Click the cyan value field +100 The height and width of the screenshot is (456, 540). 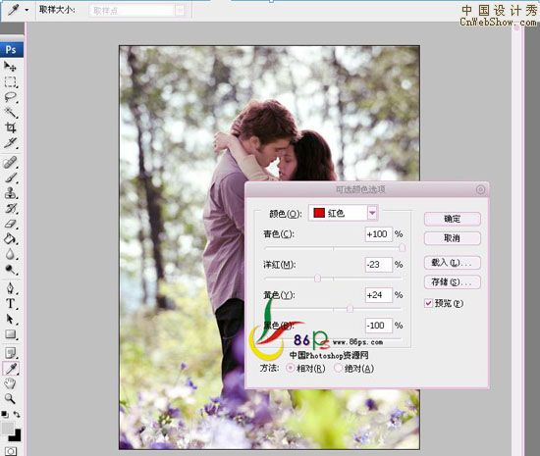click(378, 234)
